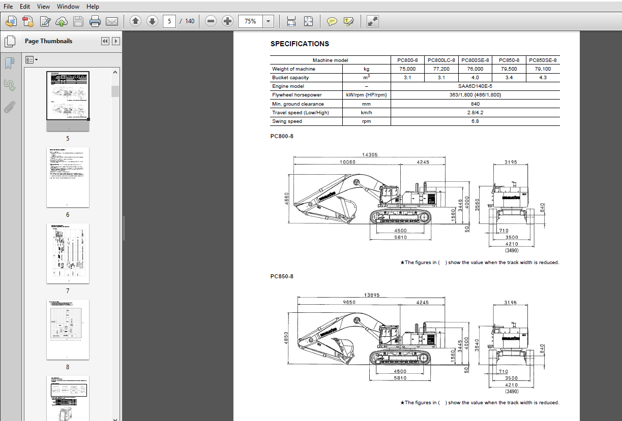Open the Bookmarks side panel
The height and width of the screenshot is (421, 622).
click(9, 63)
